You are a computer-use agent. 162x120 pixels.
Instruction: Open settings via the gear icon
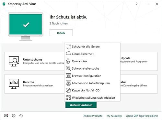click(x=14, y=115)
